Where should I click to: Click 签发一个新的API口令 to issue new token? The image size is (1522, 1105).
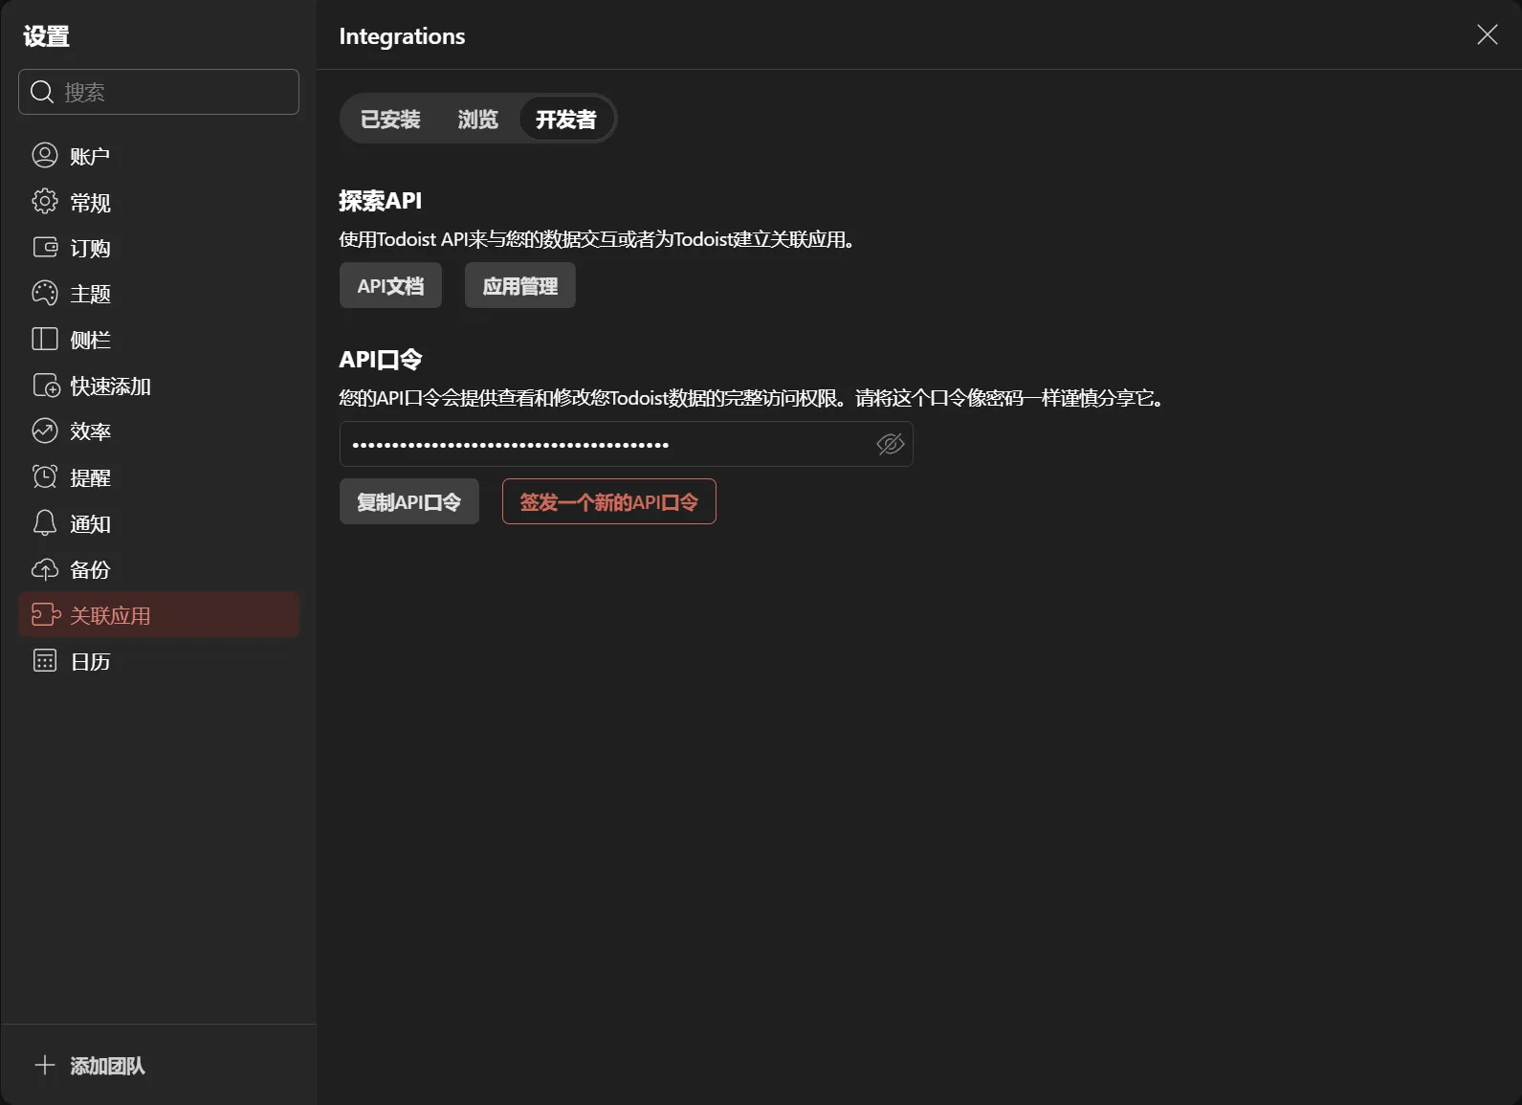[x=608, y=502]
